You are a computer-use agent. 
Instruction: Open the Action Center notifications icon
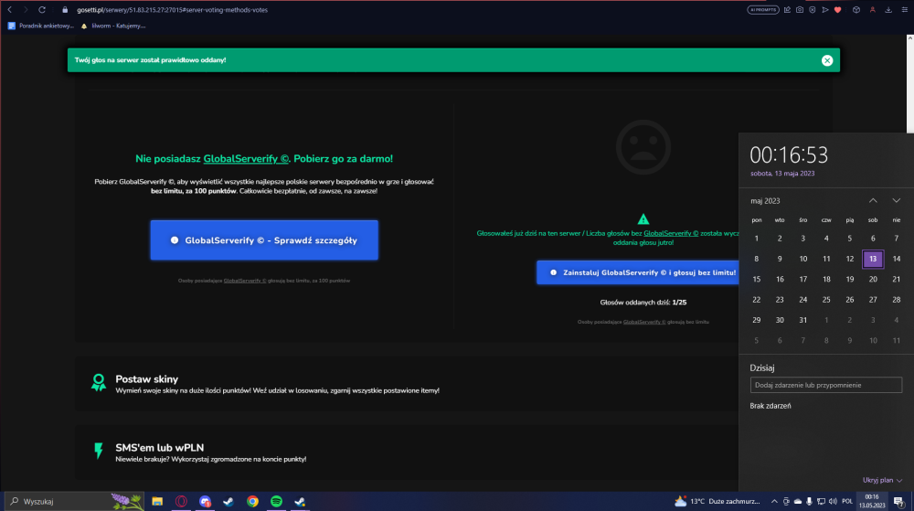point(898,501)
